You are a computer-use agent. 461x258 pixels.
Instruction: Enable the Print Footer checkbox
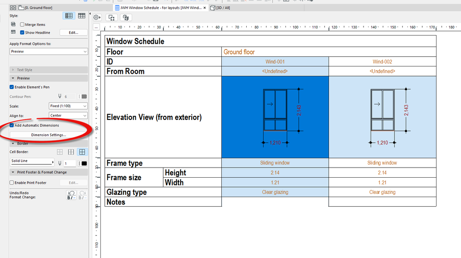point(12,182)
